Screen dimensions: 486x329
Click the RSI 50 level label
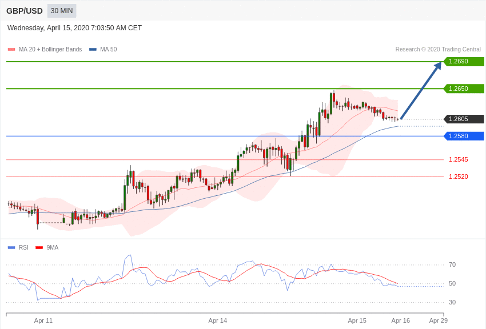[452, 283]
